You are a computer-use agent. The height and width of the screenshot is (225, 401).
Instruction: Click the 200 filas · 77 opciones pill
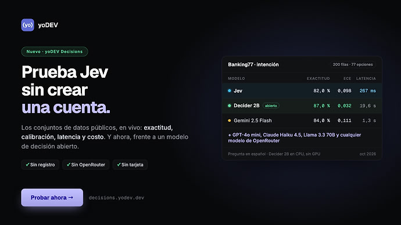pos(353,64)
